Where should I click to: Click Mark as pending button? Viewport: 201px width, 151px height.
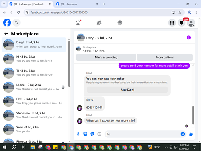tap(106, 57)
